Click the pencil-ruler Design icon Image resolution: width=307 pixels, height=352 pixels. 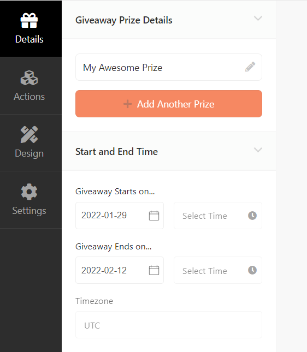pos(29,134)
